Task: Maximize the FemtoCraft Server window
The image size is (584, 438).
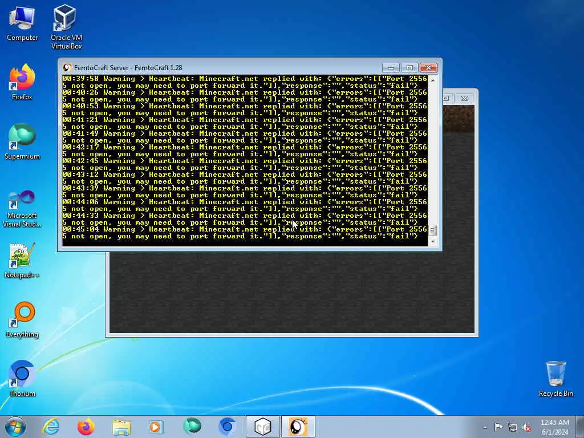Action: pos(409,68)
